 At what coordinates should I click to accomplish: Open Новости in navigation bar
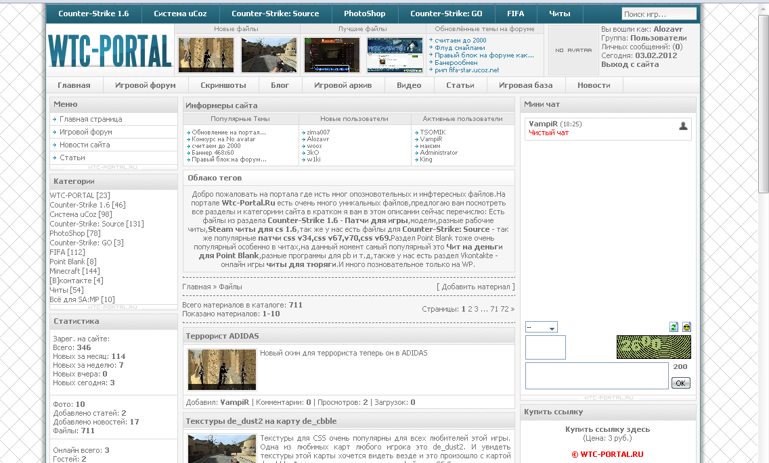[594, 85]
